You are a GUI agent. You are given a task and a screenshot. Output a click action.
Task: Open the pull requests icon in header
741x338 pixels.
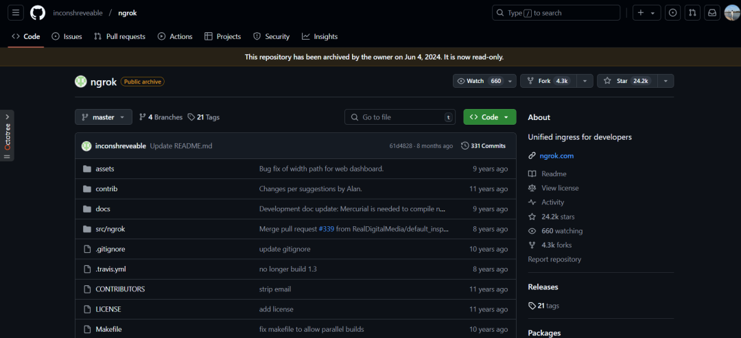click(x=692, y=13)
